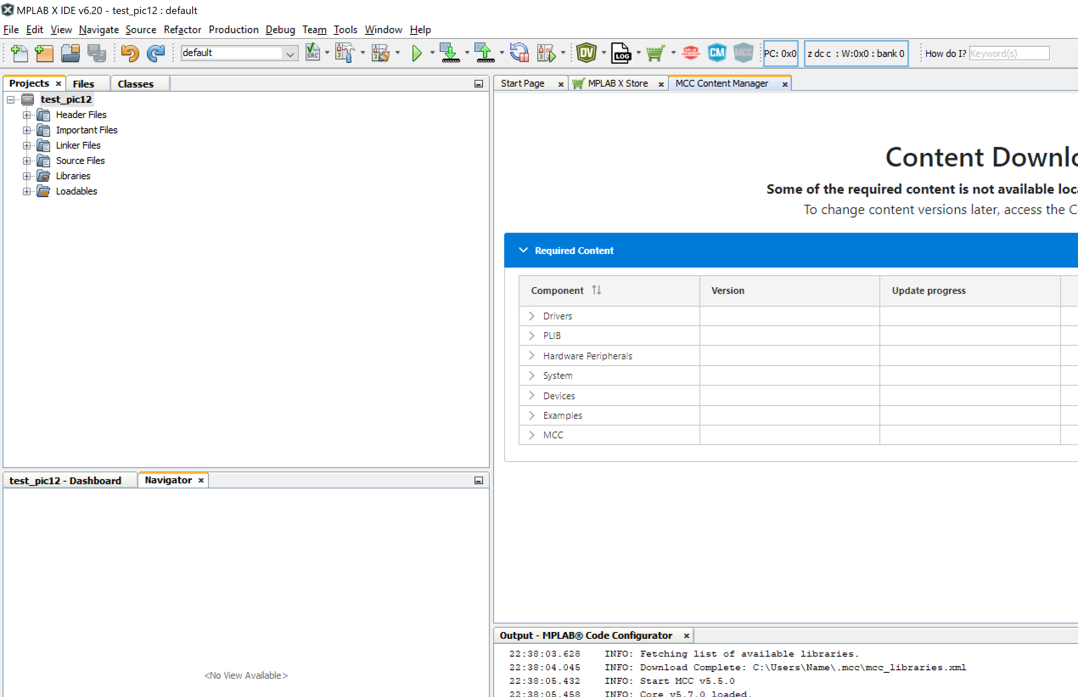Viewport: 1078px width, 697px height.
Task: Run the project with green play icon
Action: (x=417, y=53)
